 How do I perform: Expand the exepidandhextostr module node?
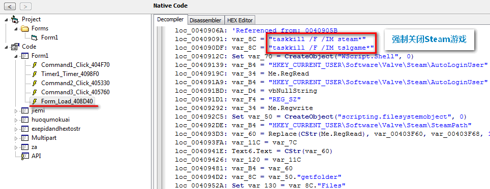(x=16, y=129)
